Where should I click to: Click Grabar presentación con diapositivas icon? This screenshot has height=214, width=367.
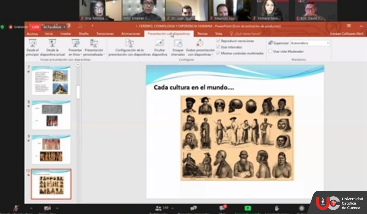coord(200,43)
